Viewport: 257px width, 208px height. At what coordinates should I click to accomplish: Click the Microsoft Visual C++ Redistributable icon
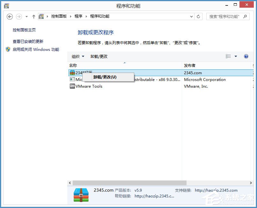[x=73, y=79]
